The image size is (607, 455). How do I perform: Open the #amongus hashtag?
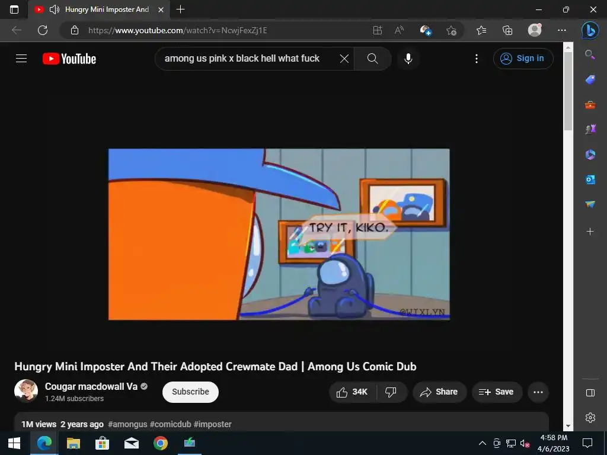pyautogui.click(x=127, y=424)
